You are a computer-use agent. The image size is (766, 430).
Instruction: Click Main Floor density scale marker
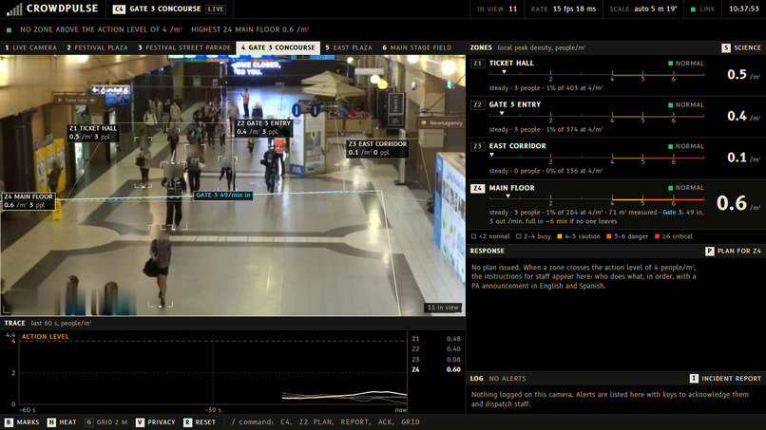click(x=508, y=196)
